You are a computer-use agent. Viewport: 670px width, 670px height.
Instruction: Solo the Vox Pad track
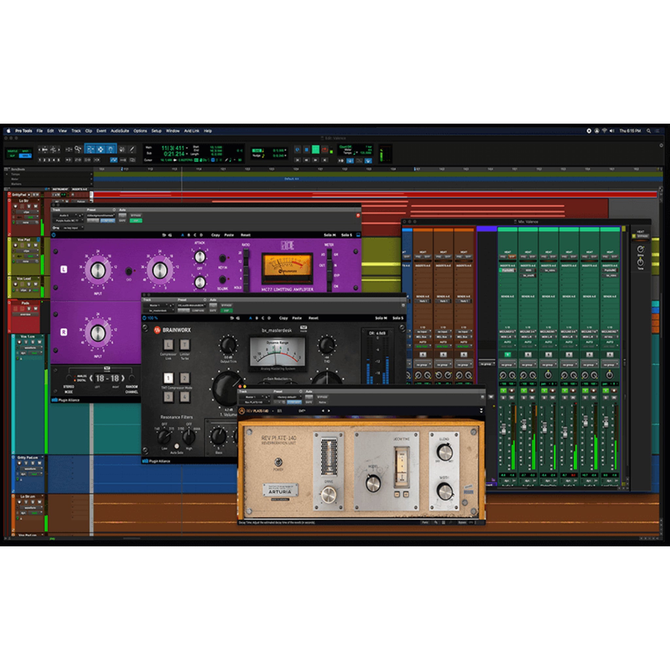click(29, 245)
